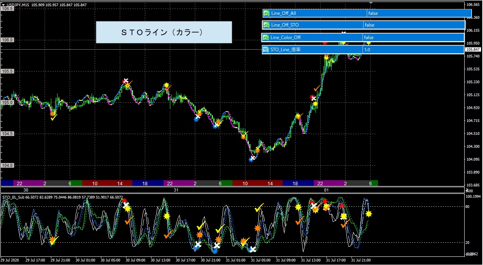Click the 80 level label in STO sub-window
The width and height of the screenshot is (483, 265).
coord(468,206)
